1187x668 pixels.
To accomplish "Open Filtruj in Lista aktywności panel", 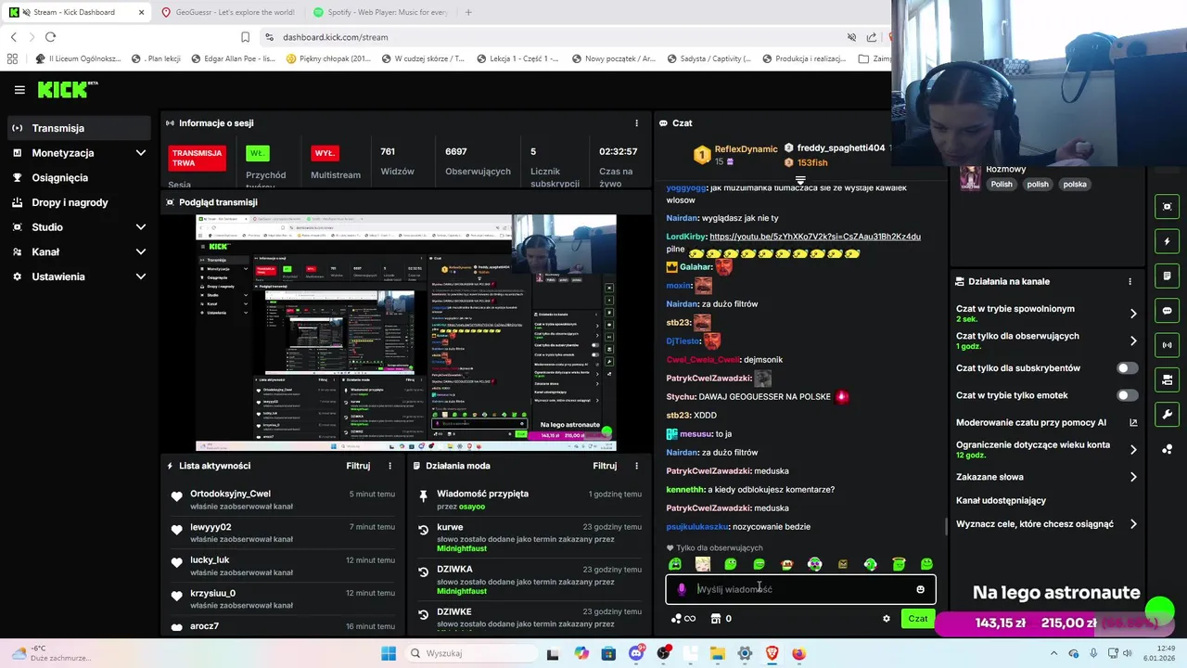I will [358, 466].
